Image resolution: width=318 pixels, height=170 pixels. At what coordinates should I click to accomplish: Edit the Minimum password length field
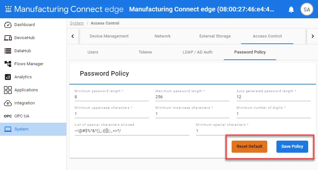tap(112, 97)
